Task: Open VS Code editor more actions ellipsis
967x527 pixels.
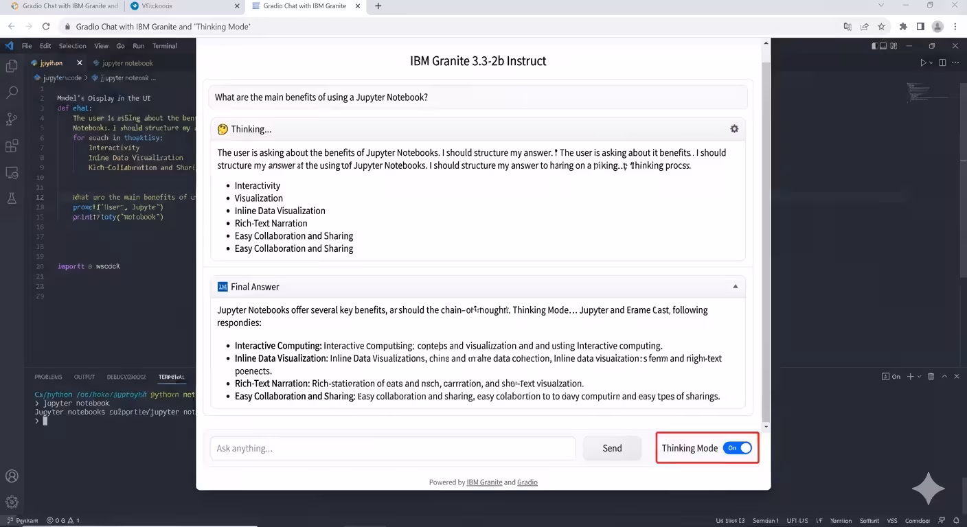Action: tap(957, 62)
